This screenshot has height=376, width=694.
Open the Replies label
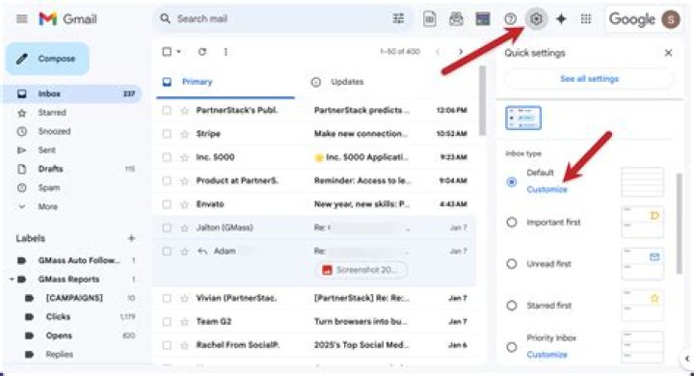(x=60, y=354)
